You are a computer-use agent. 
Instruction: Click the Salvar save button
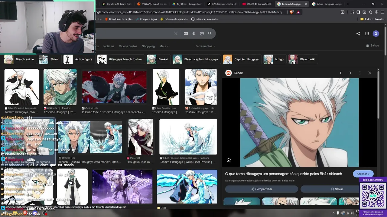337,189
